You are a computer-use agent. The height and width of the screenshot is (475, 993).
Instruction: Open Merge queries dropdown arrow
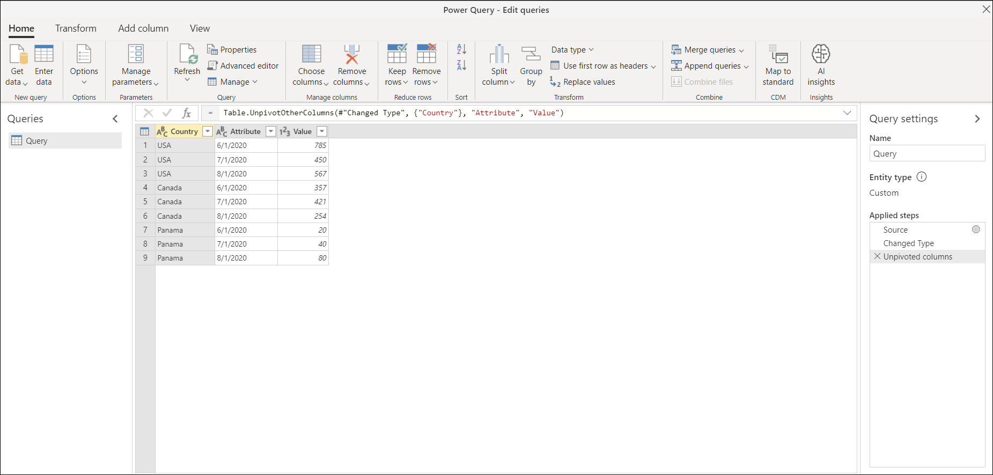pos(741,50)
